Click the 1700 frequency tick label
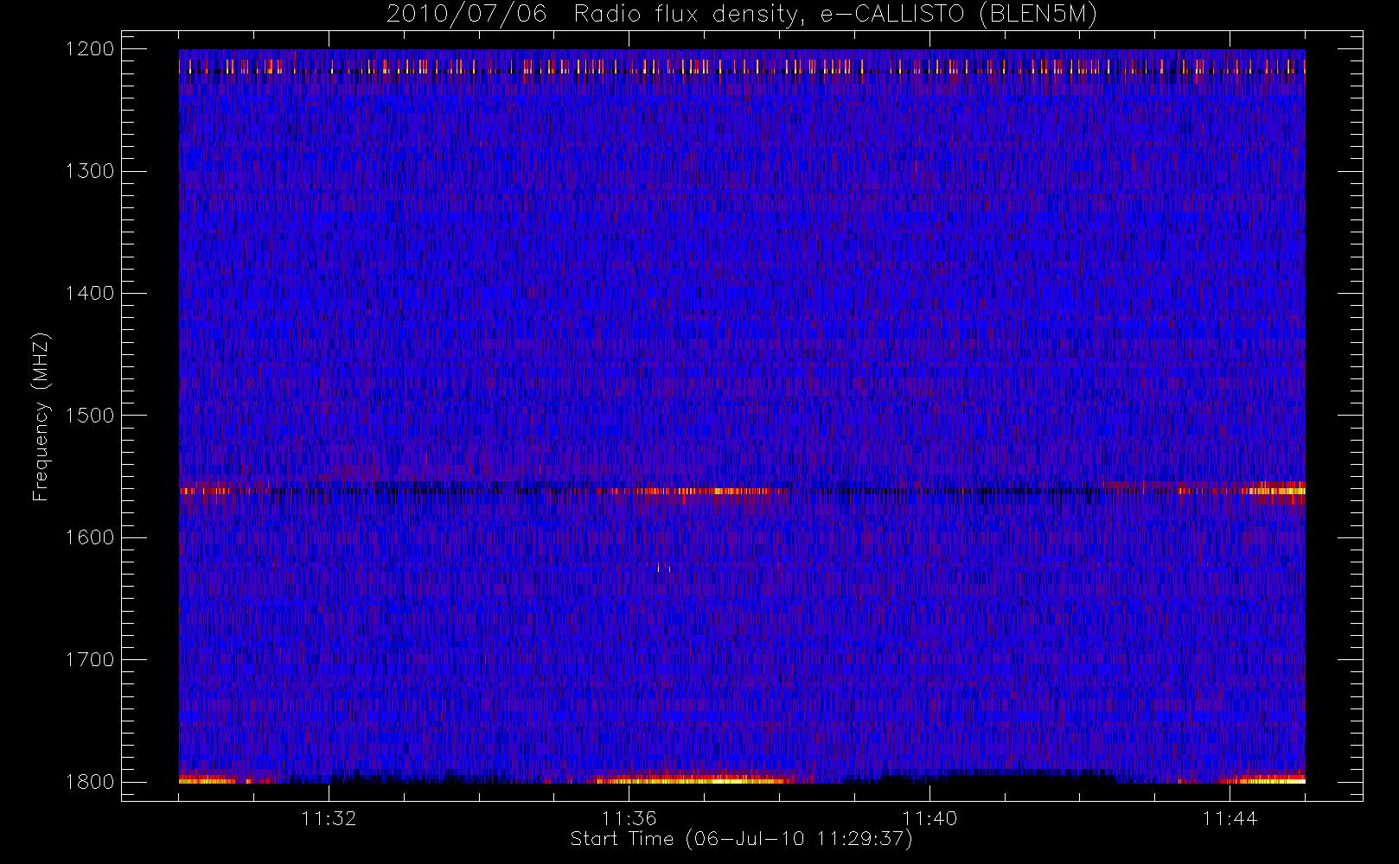The height and width of the screenshot is (864, 1399). [89, 660]
